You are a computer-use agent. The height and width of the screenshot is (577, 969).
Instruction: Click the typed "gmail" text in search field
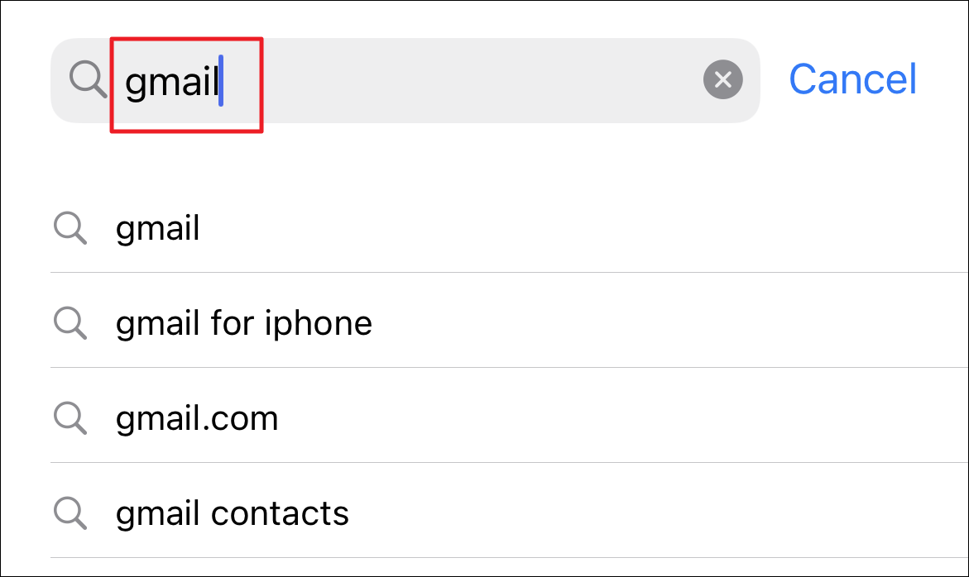pos(172,82)
